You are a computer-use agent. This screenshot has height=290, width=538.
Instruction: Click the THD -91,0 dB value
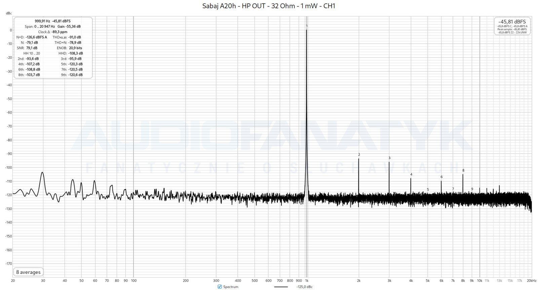tap(75, 37)
